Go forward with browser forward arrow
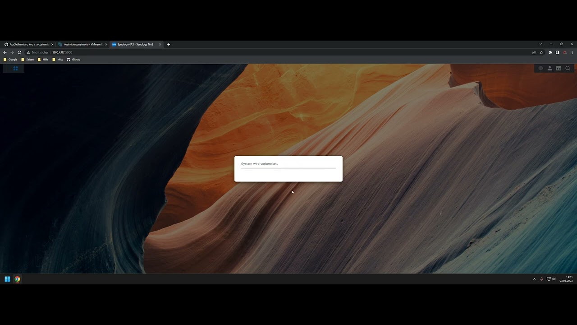The width and height of the screenshot is (577, 325). [12, 52]
